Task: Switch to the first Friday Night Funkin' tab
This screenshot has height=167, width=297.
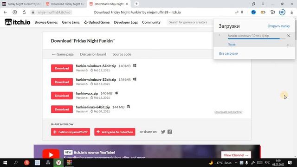Action: click(22, 4)
